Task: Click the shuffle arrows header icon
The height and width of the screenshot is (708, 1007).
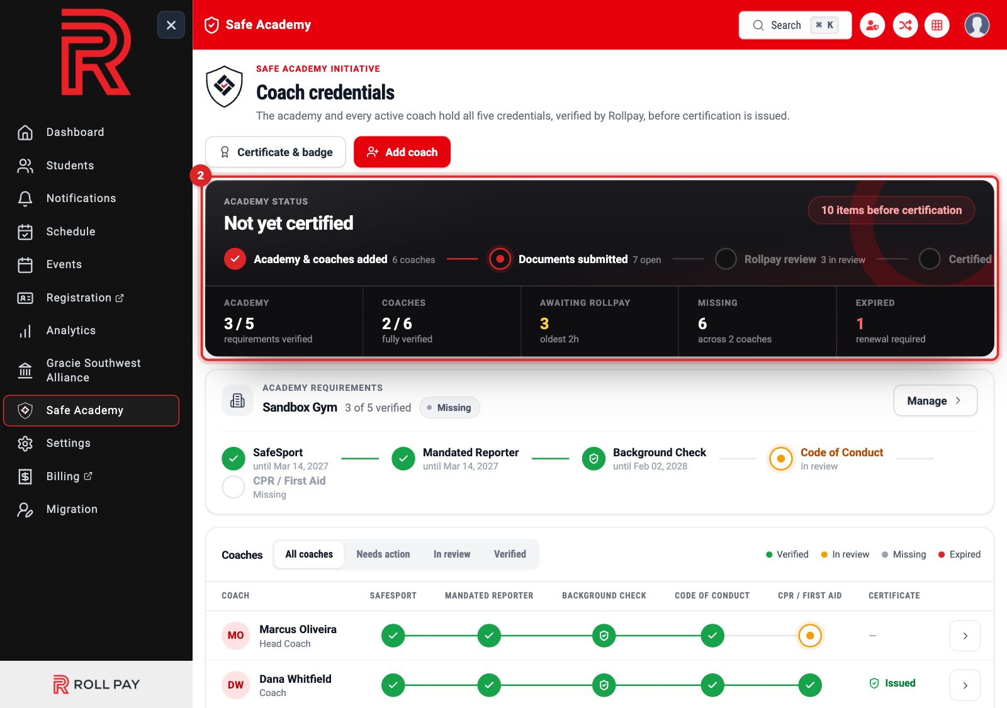Action: pyautogui.click(x=905, y=25)
